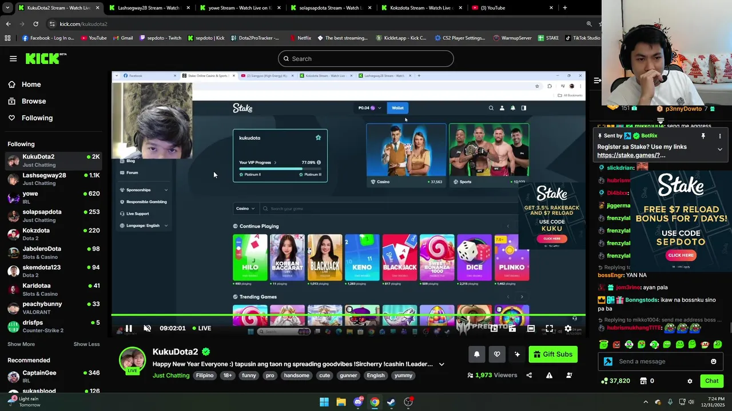Select the handsome tag

296,375
